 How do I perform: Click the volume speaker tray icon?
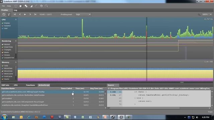[x=197, y=117]
